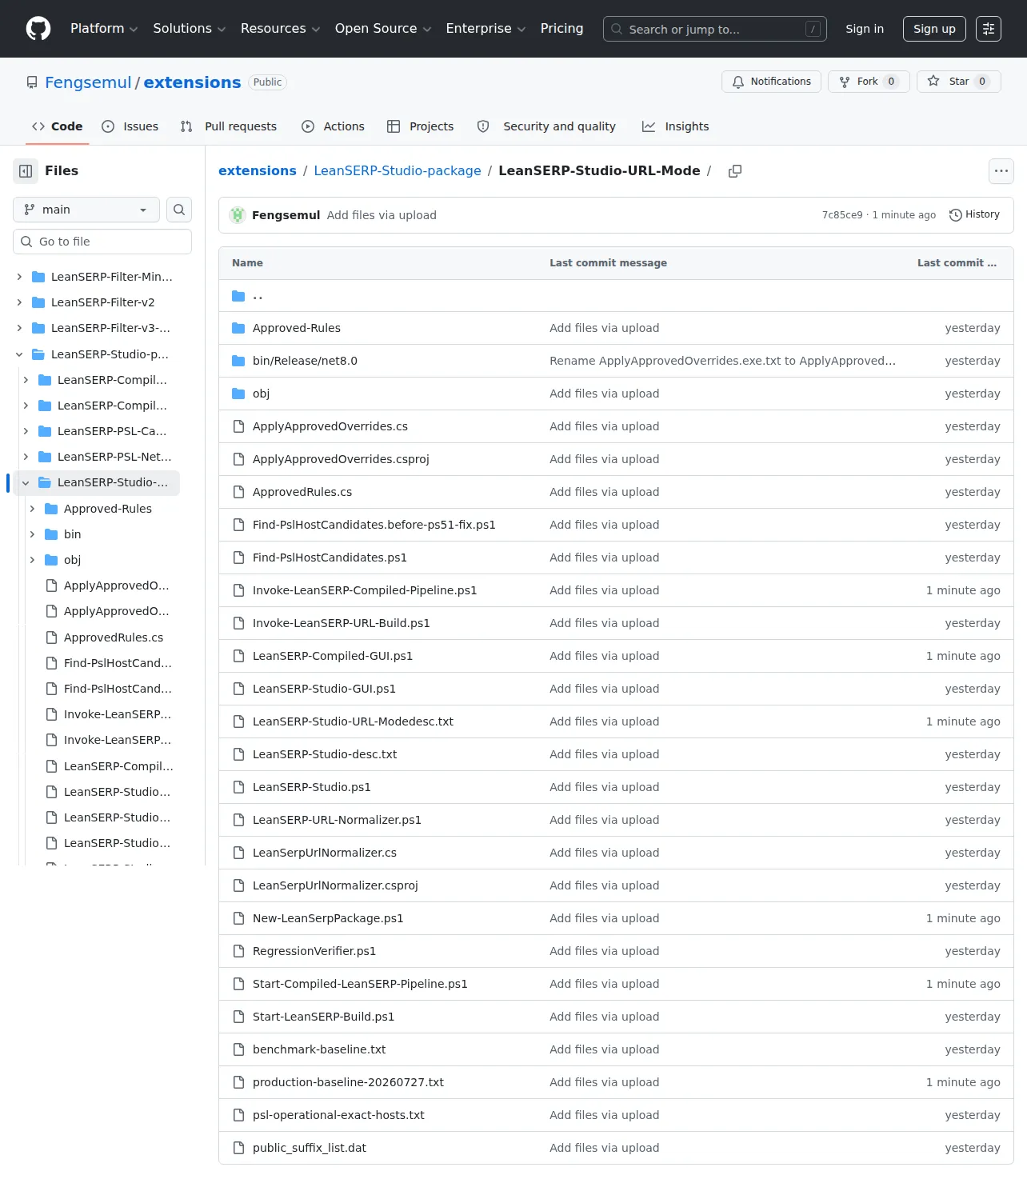Click the Fengsemul avatar in commit bar
Screen dimensions: 1027x1203
coord(238,215)
